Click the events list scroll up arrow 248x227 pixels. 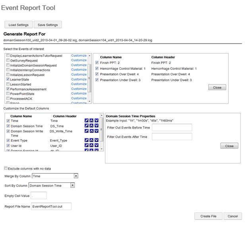coord(89,56)
